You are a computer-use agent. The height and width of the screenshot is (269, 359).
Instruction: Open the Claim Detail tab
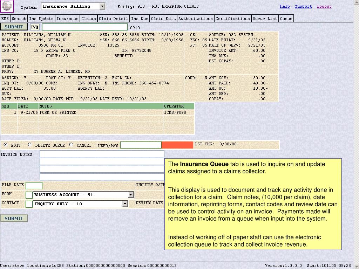[113, 19]
